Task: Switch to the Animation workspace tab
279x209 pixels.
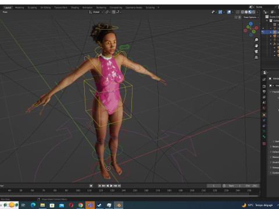Action: click(x=87, y=8)
